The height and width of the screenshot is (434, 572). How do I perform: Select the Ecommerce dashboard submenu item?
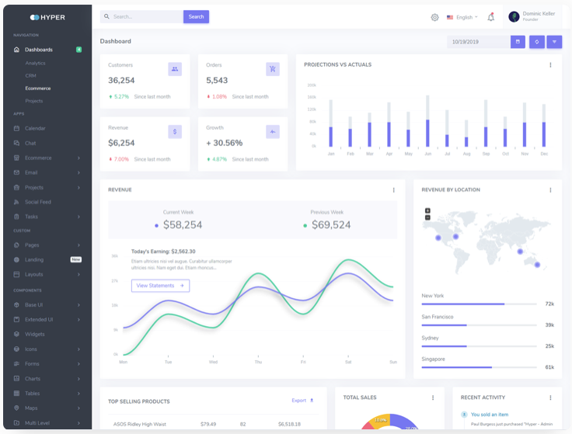point(38,89)
